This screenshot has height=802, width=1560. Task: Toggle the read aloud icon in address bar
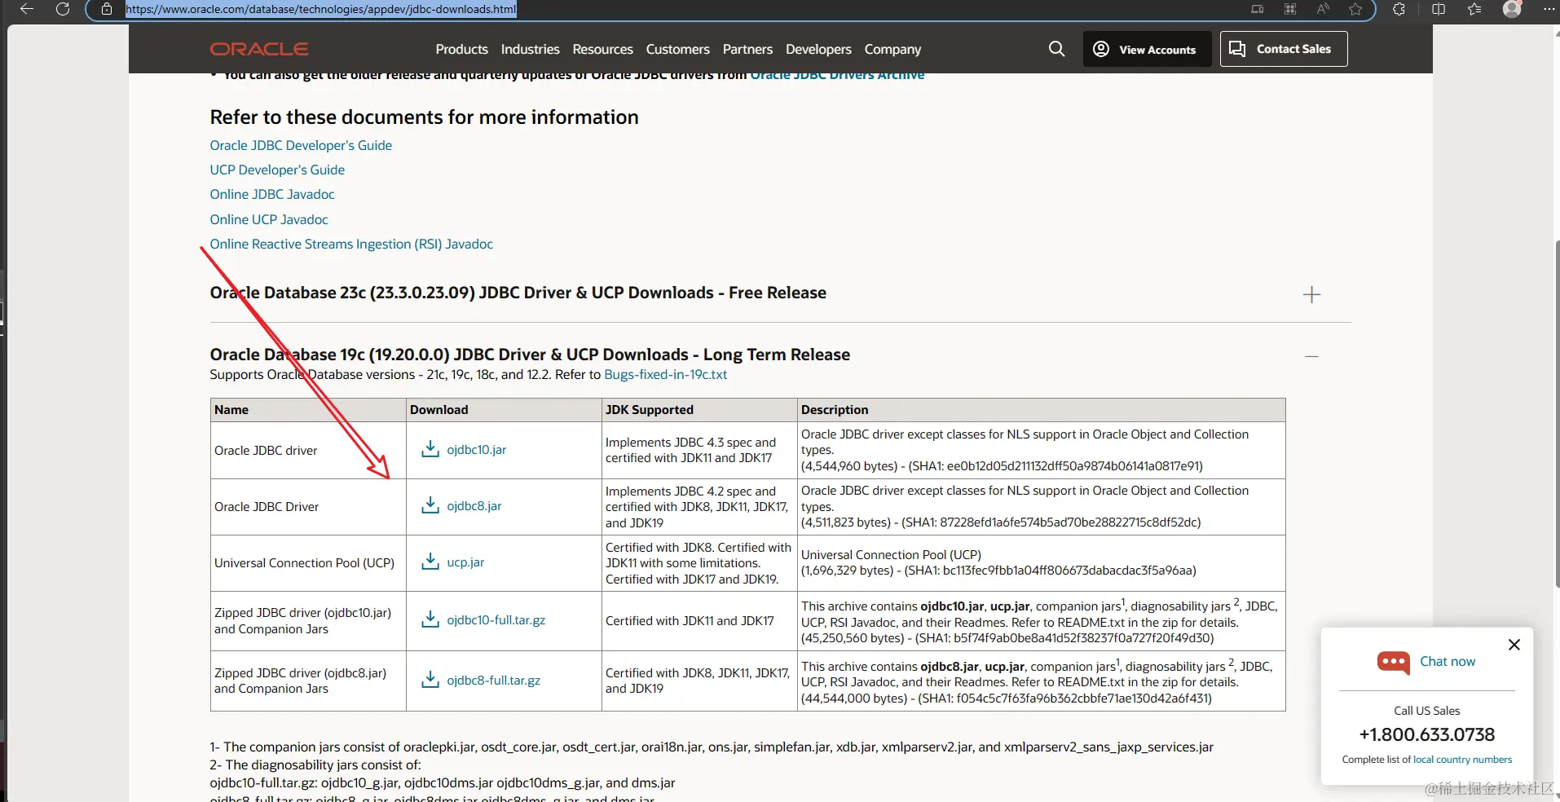(x=1323, y=9)
